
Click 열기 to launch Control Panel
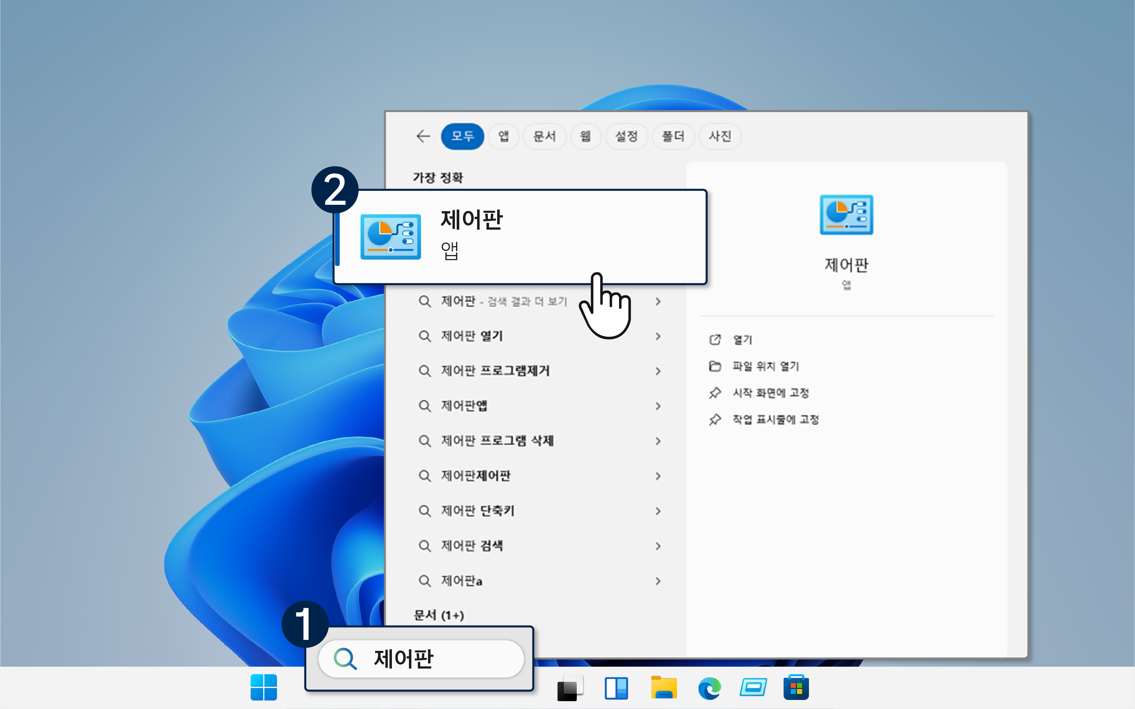coord(742,339)
